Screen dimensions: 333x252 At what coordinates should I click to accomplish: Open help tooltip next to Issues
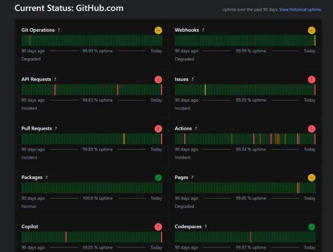pos(193,79)
